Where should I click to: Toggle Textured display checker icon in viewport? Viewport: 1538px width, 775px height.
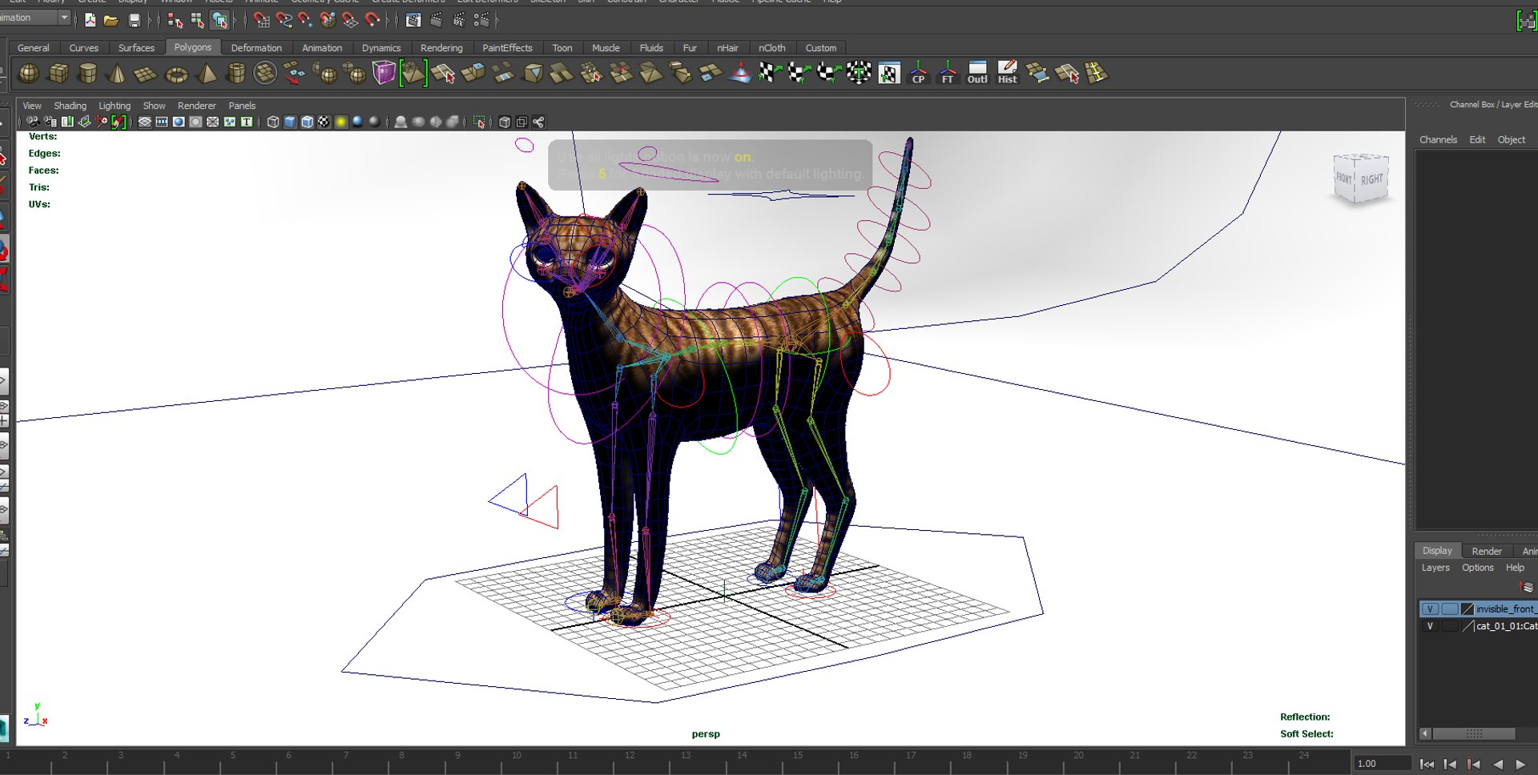[324, 122]
